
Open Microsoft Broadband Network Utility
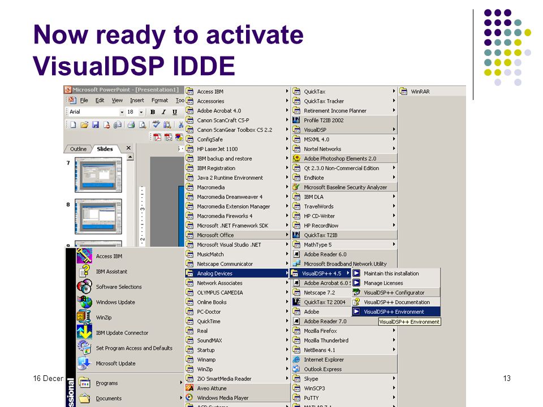(344, 264)
